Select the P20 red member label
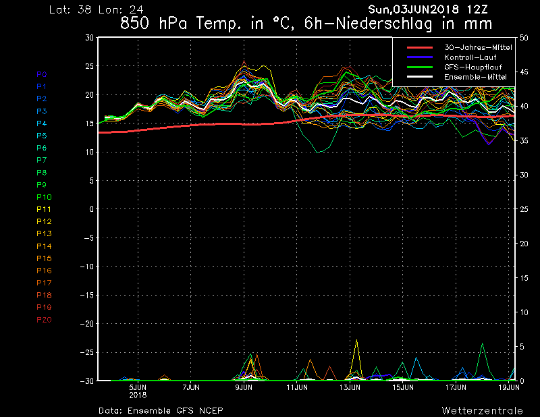 click(x=43, y=319)
